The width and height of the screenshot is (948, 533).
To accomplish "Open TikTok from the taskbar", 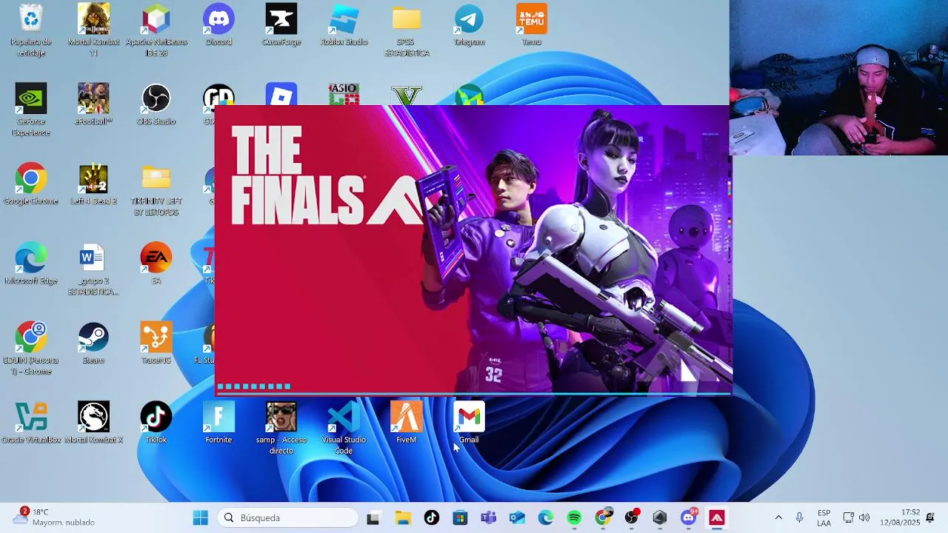I will point(432,518).
